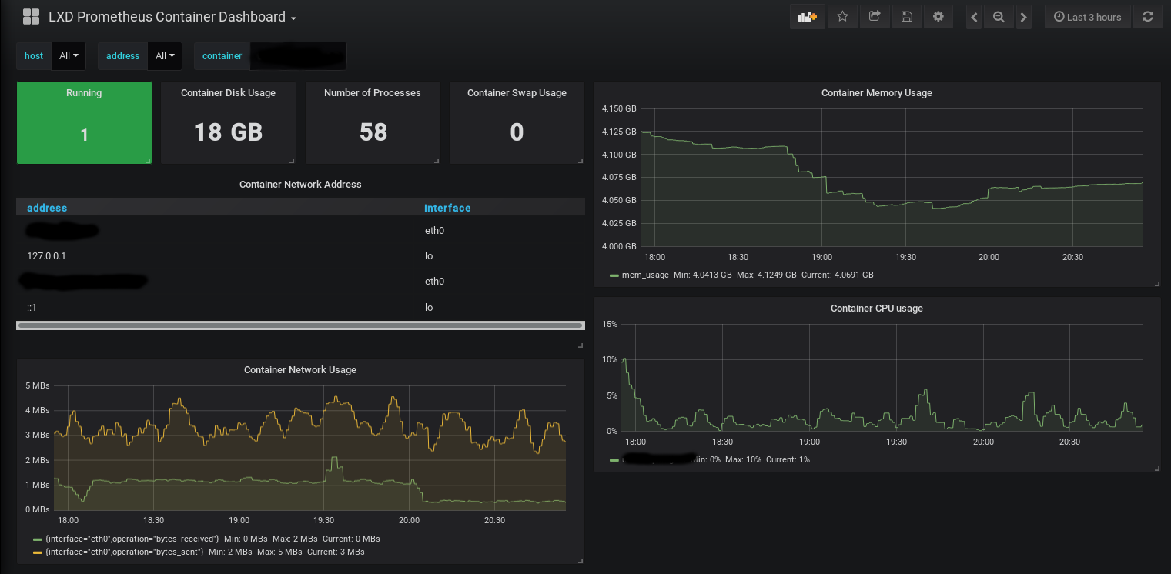Screen dimensions: 1171x574
Task: Click the bytes_received legend Max: 2 MBs
Action: click(296, 539)
